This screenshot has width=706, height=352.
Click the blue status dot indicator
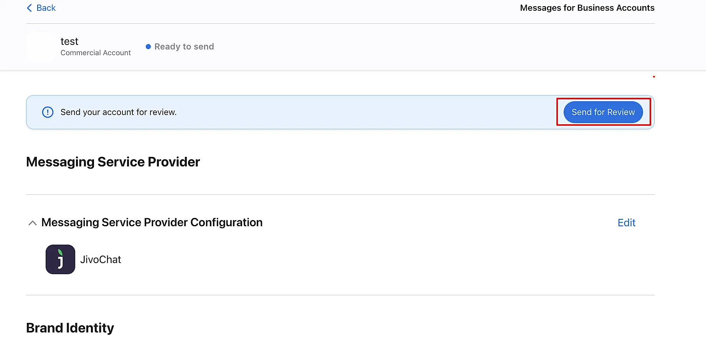click(148, 47)
